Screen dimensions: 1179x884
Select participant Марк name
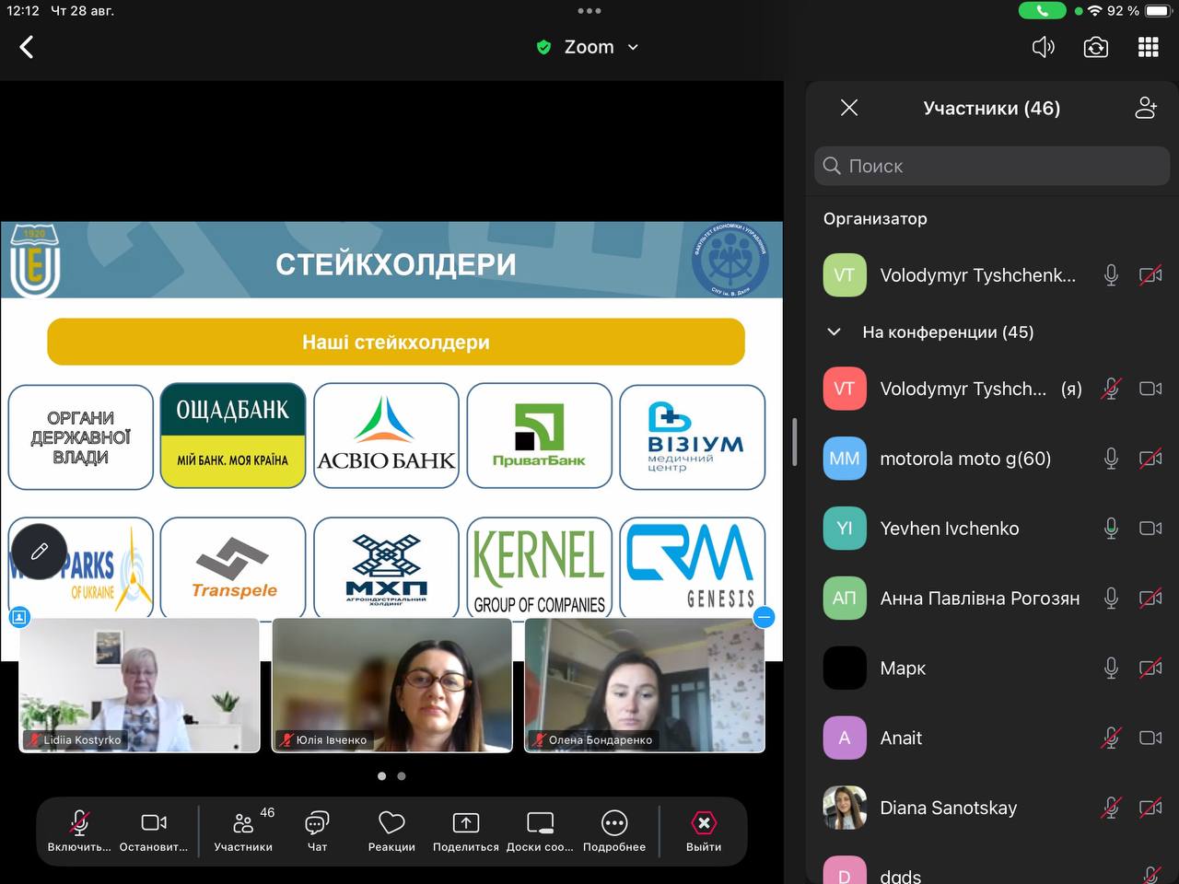(x=903, y=669)
